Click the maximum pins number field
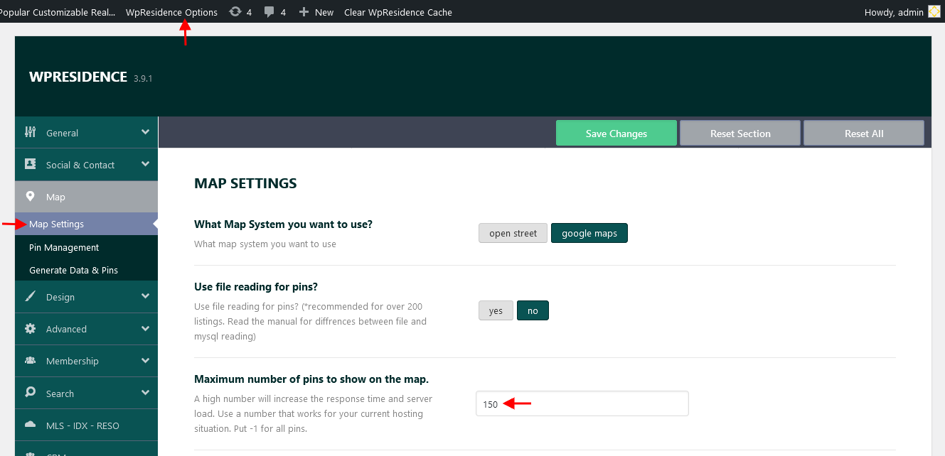This screenshot has height=456, width=945. (x=582, y=403)
